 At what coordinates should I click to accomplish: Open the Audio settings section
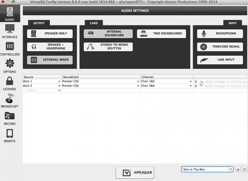[x=10, y=14]
